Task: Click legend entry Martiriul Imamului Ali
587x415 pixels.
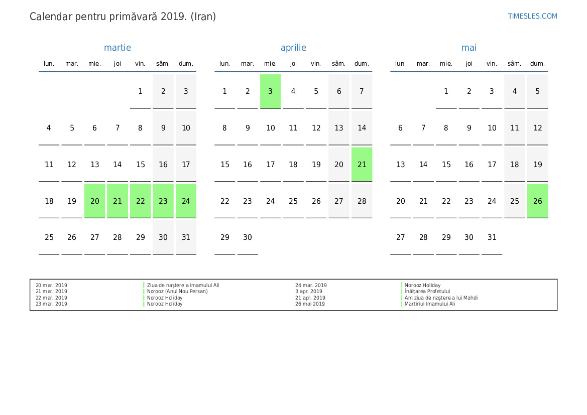Action: [430, 304]
